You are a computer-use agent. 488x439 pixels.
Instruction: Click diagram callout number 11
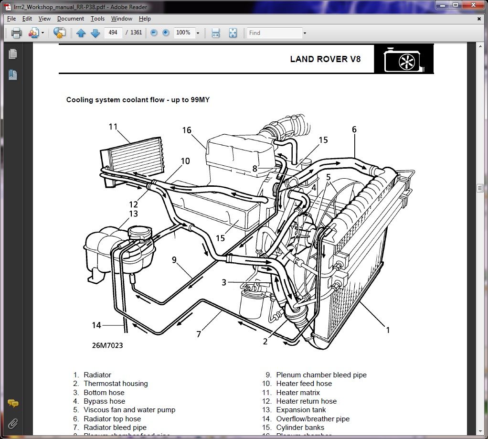coord(113,127)
